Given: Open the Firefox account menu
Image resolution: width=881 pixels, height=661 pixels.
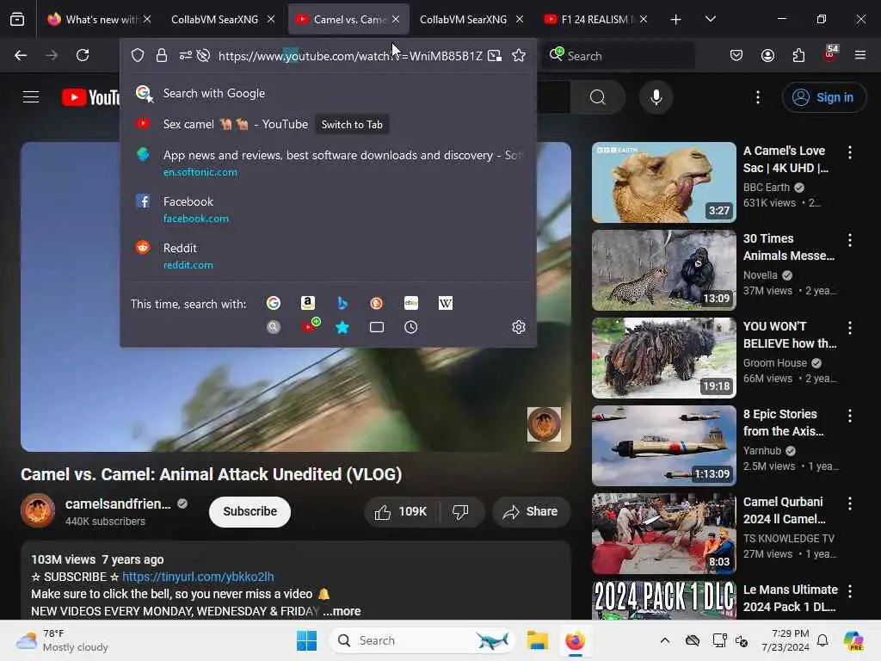Looking at the screenshot, I should [x=767, y=55].
